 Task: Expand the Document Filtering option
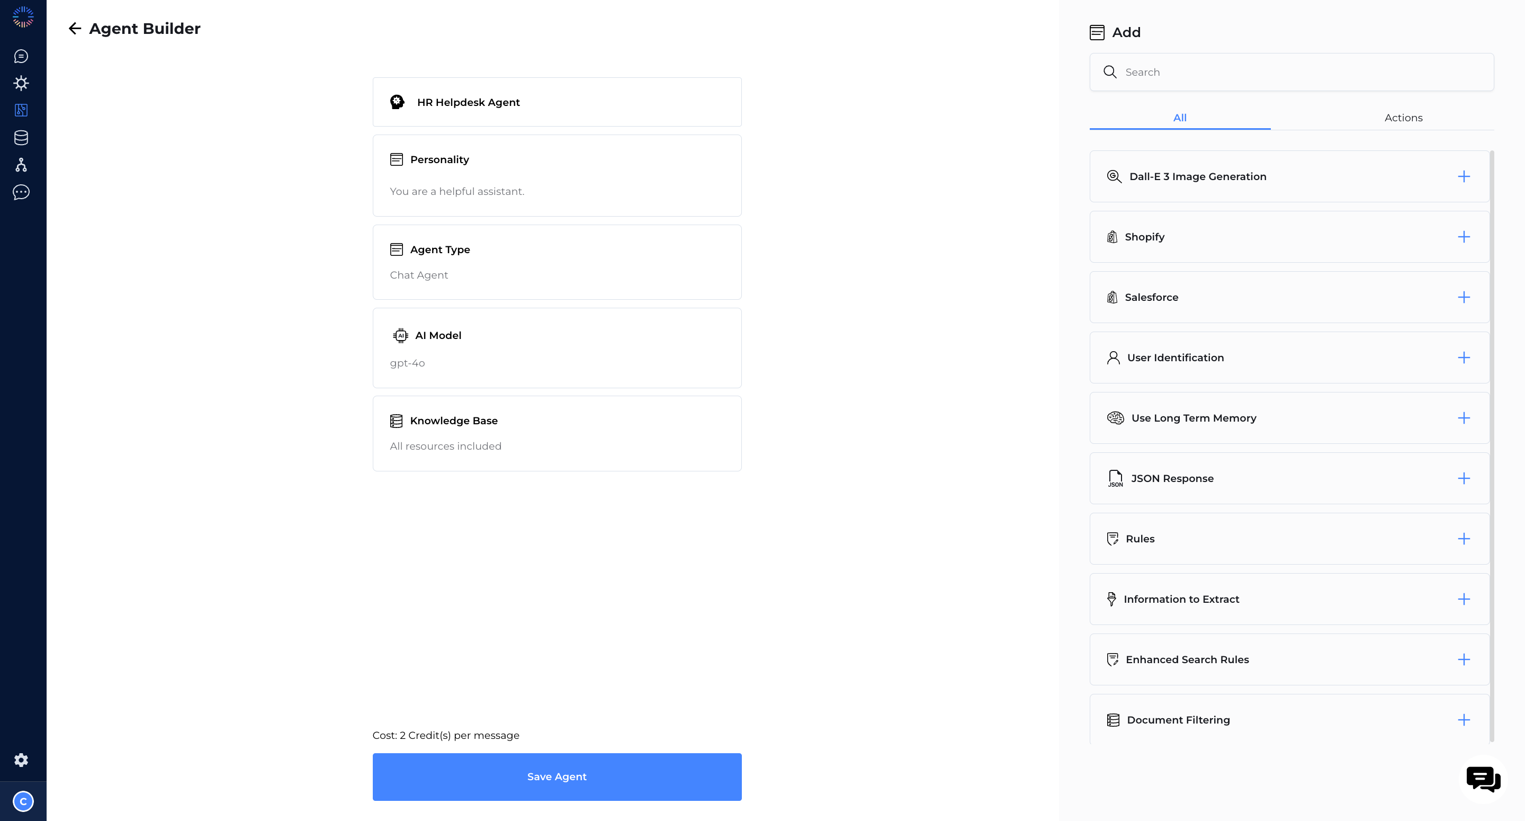1464,720
